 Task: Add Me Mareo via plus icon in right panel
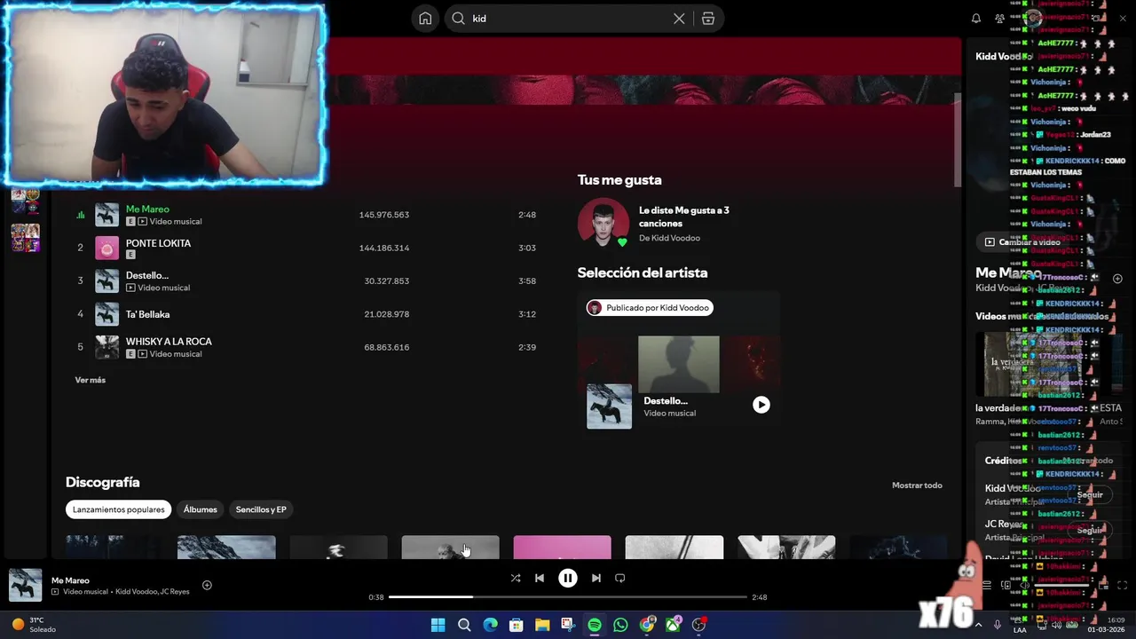pyautogui.click(x=1117, y=279)
